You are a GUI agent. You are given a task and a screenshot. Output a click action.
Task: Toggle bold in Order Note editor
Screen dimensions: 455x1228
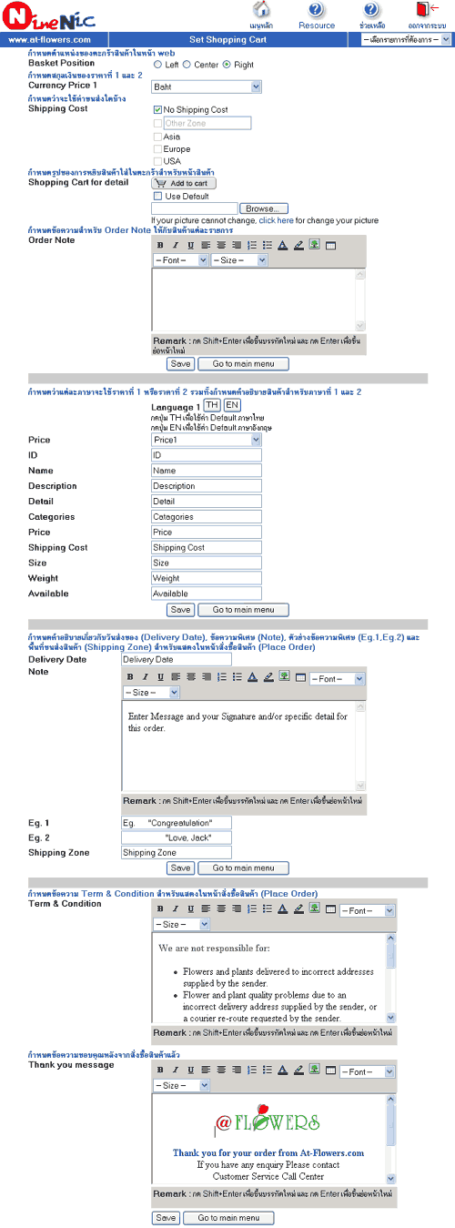coord(161,245)
